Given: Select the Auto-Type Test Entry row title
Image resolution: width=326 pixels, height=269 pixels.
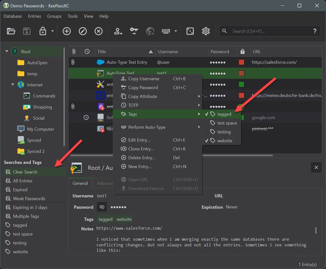Looking at the screenshot, I should [127, 62].
